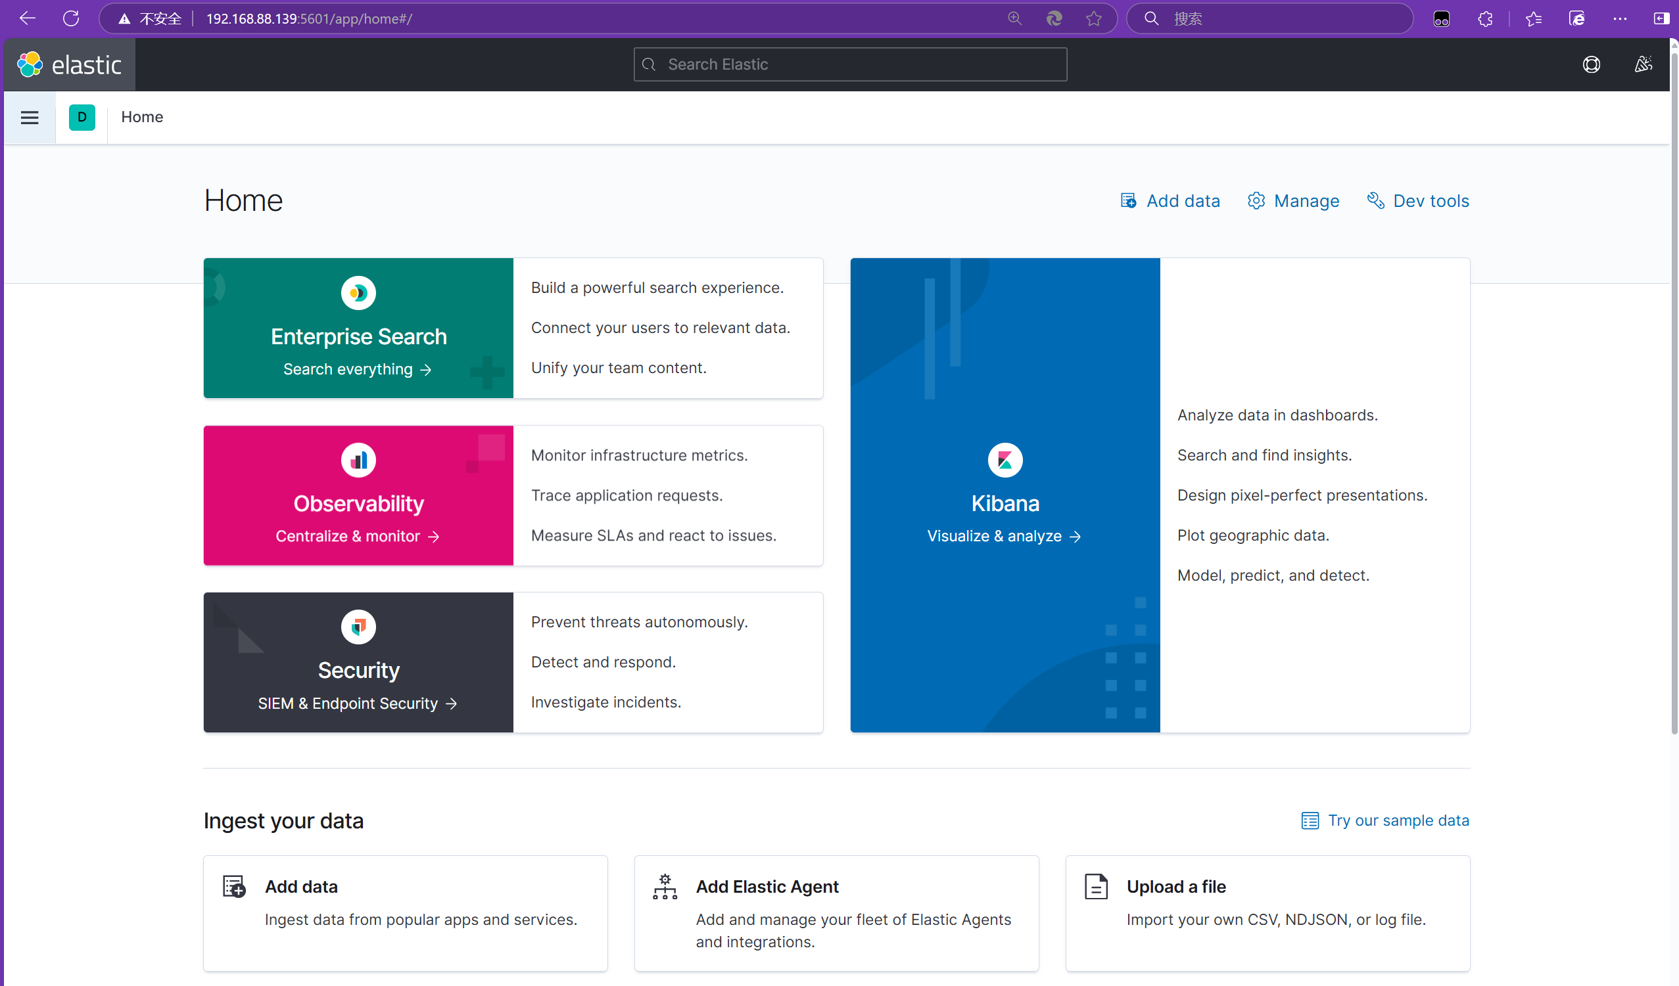Click the Enterprise Search round icon
This screenshot has height=986, width=1679.
358,293
